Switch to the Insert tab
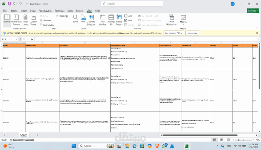 pos(23,11)
